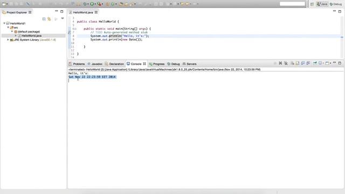The image size is (345, 194).
Task: Click the Quick Access search field
Action: point(292,4)
